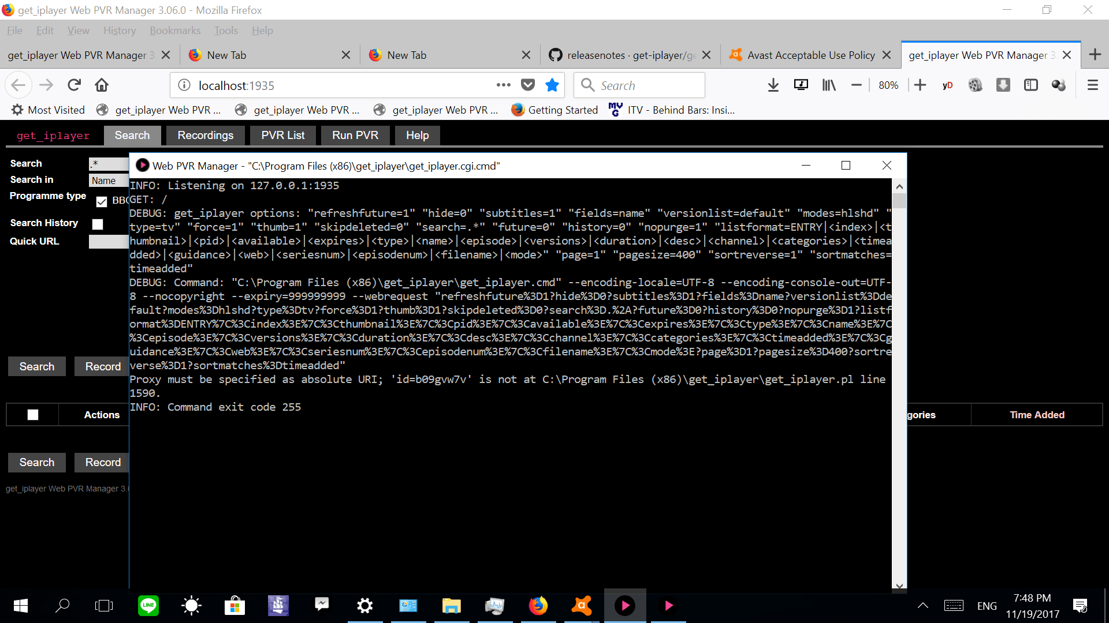Tick the select-all checkbox beside Actions
Screen dimensions: 1109x623
[33, 415]
